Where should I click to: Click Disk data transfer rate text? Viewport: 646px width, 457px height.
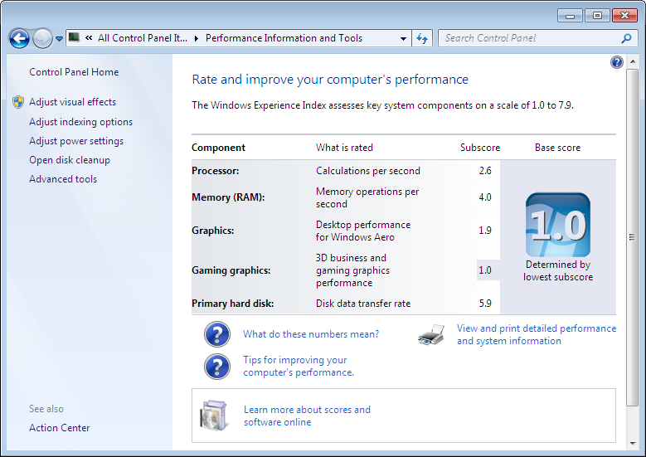(363, 304)
